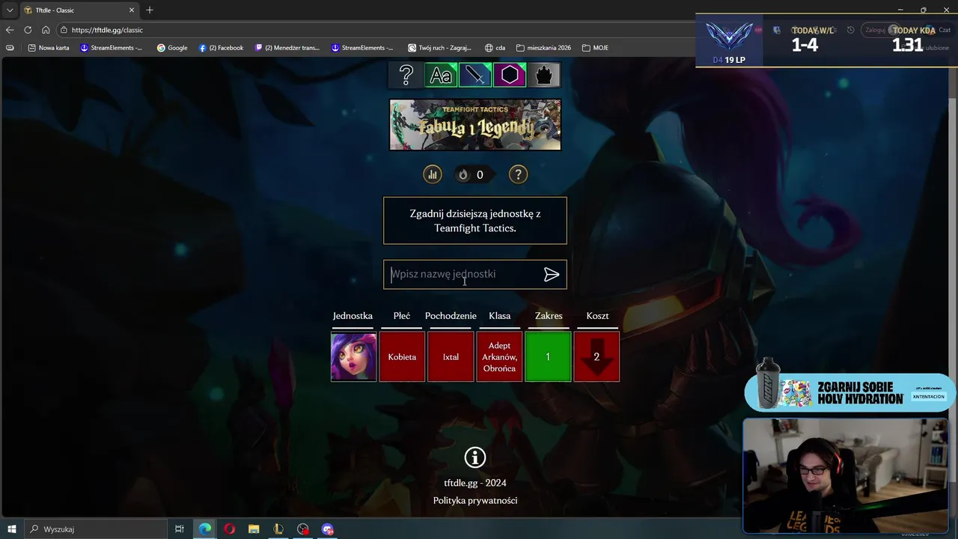The width and height of the screenshot is (958, 539).
Task: Open the first StreamElements bookmark
Action: (111, 48)
